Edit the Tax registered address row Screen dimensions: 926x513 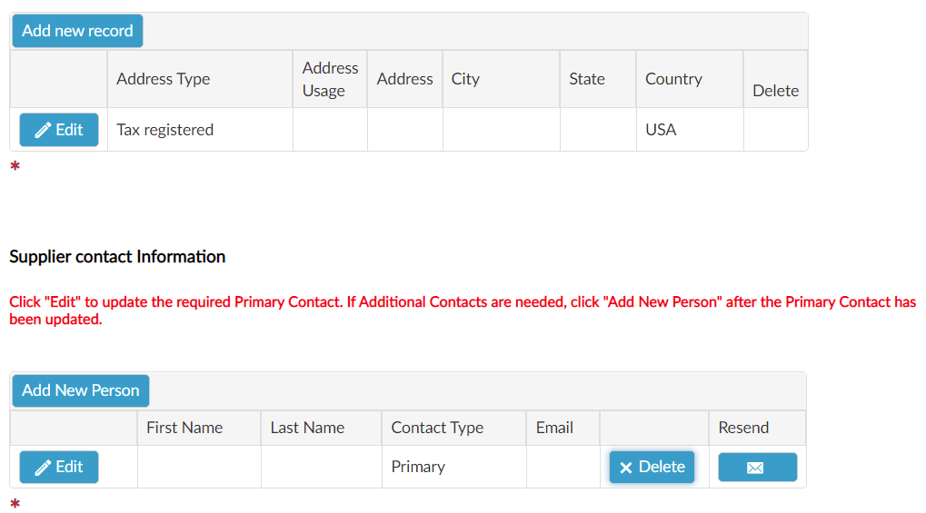(59, 130)
